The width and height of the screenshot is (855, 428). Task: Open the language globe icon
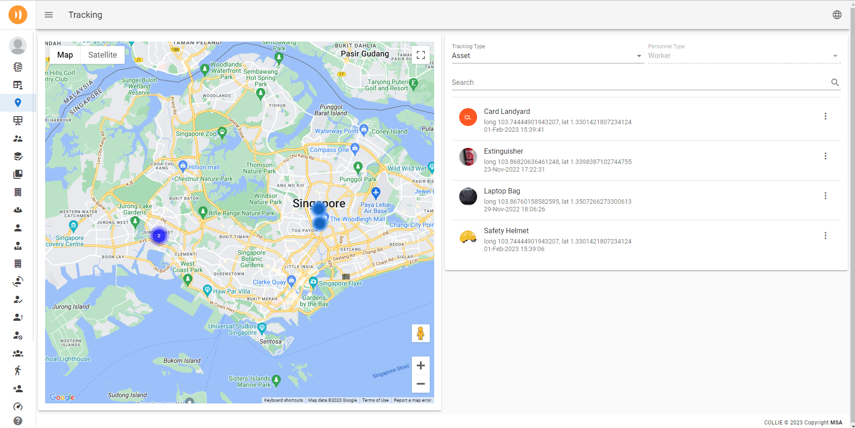pos(837,15)
